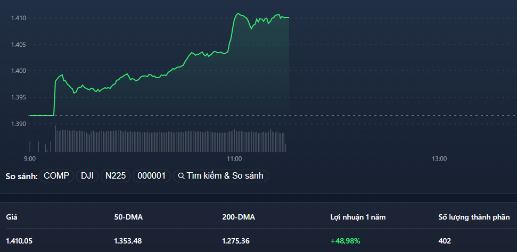Click the 13:00 time axis label
Screen dimensions: 517x252
tap(439, 158)
